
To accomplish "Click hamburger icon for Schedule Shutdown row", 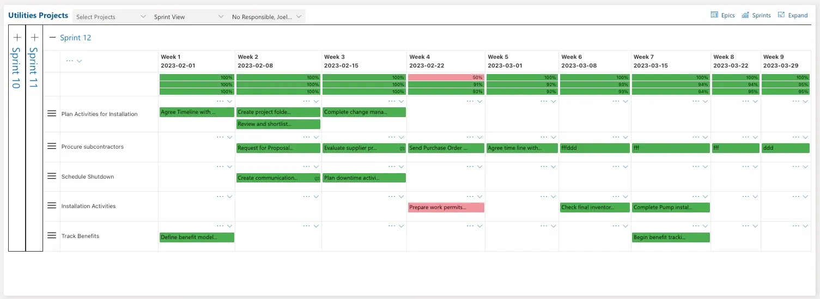I will tap(52, 176).
